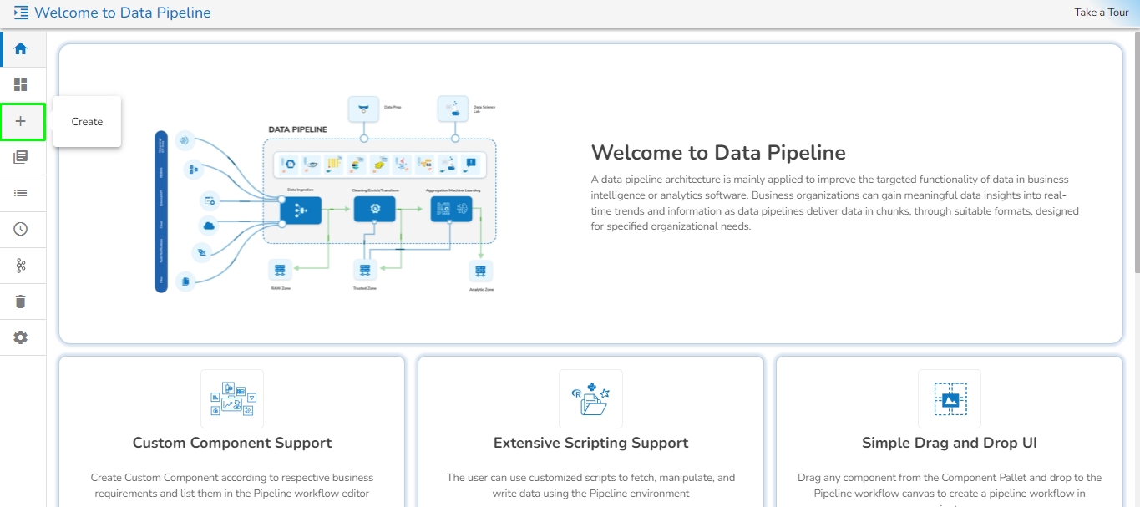1140x507 pixels.
Task: Open the library list icon in sidebar
Action: click(x=21, y=157)
